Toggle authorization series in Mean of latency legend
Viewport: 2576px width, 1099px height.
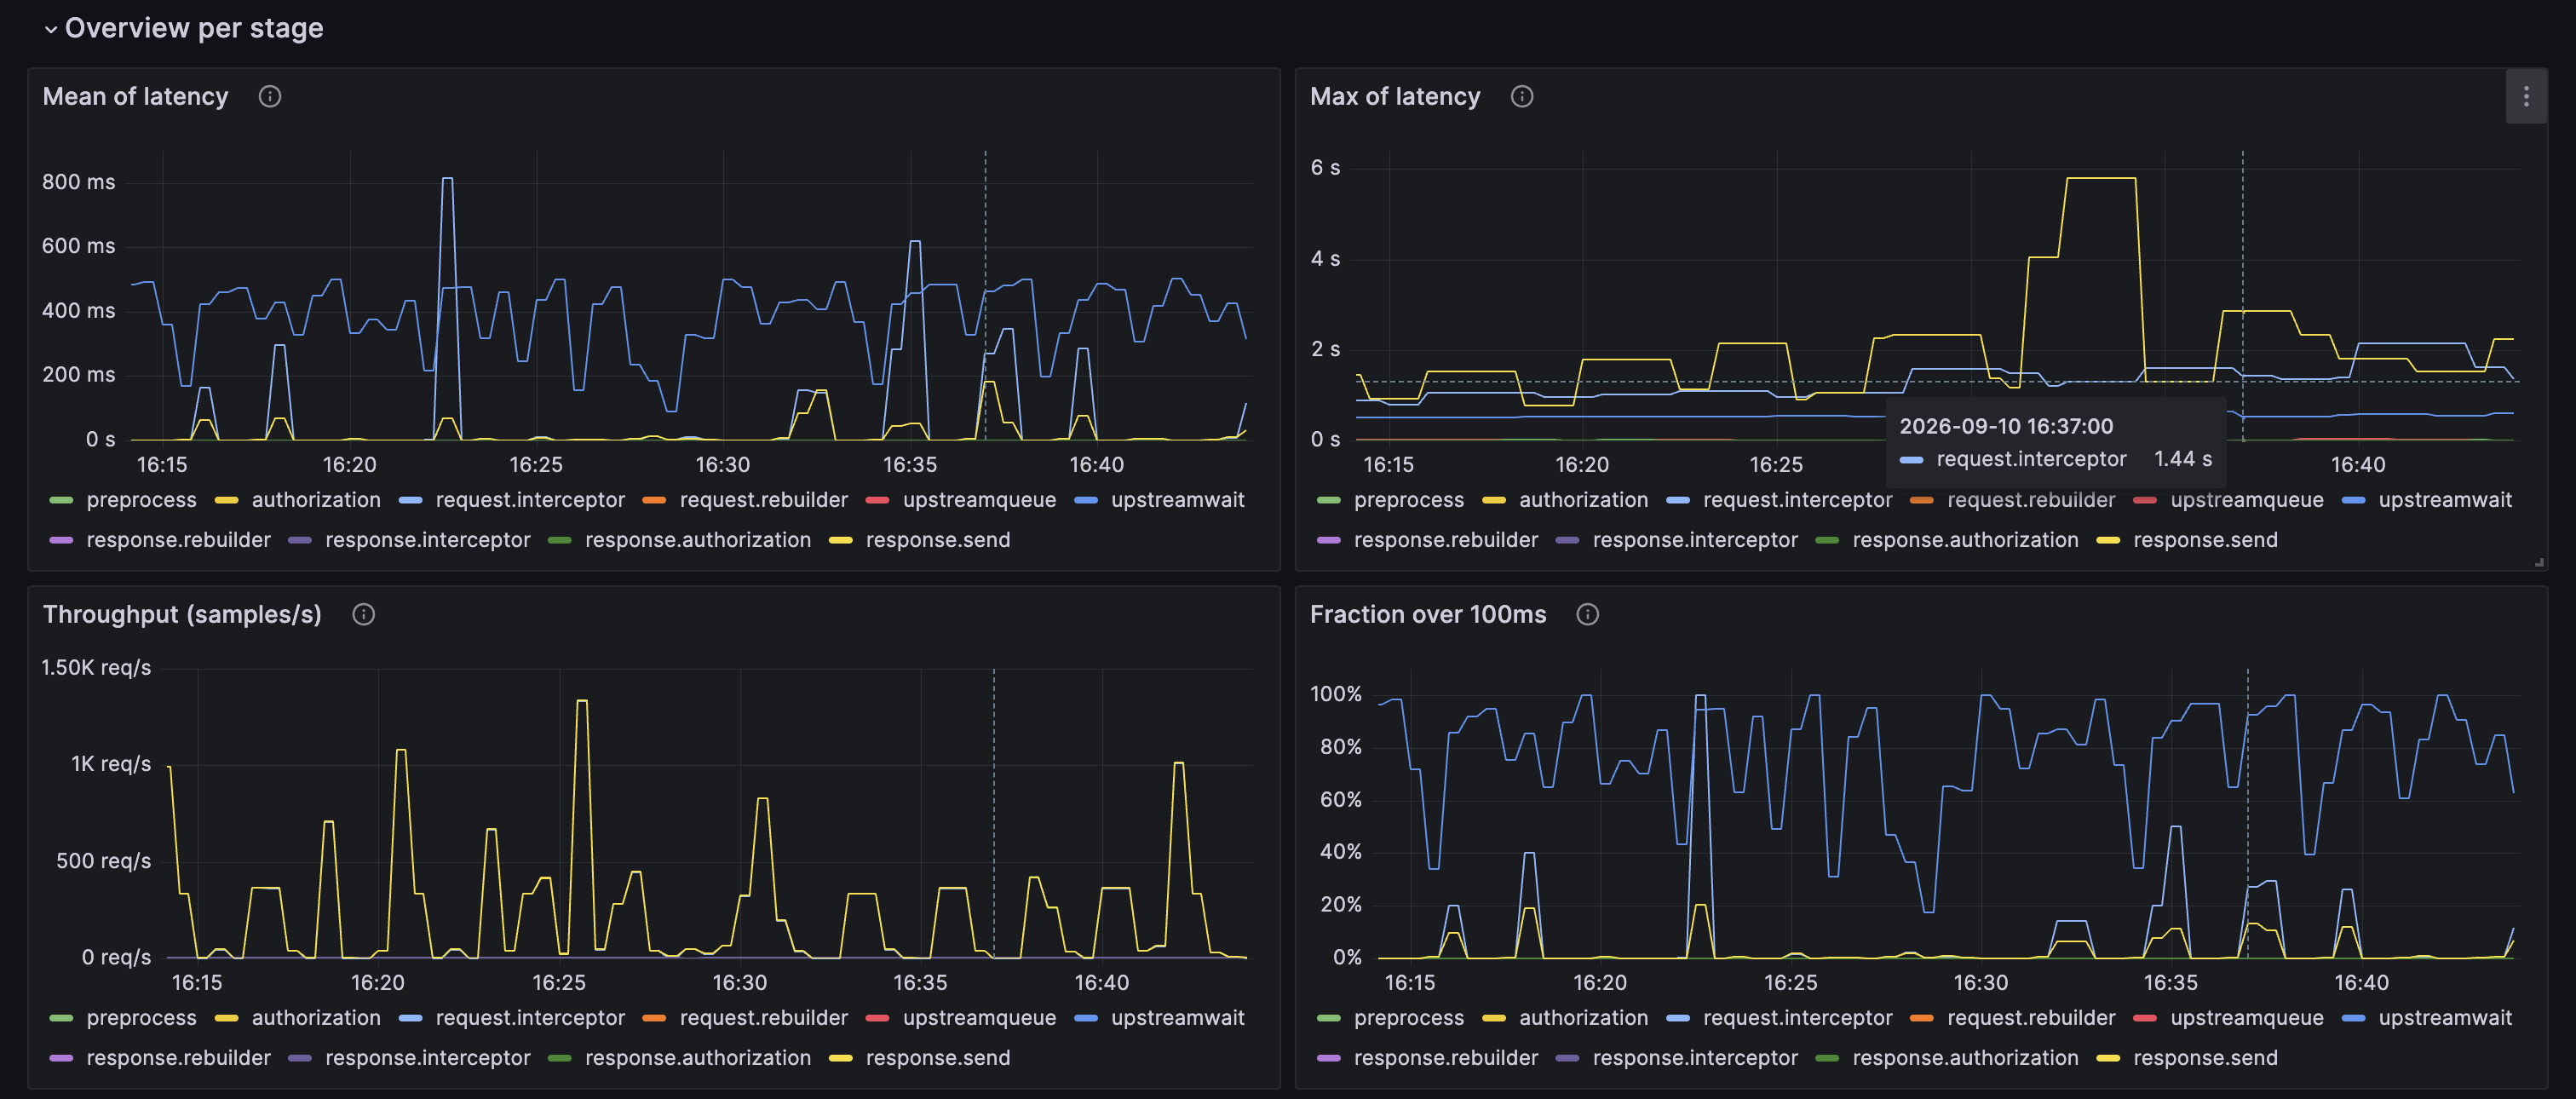tap(316, 500)
